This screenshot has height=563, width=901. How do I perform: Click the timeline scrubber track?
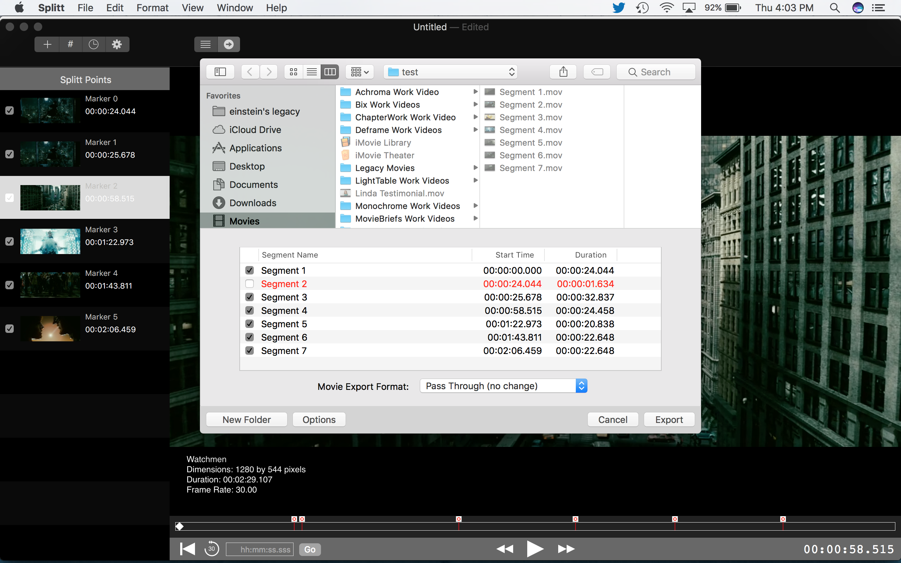coord(535,526)
